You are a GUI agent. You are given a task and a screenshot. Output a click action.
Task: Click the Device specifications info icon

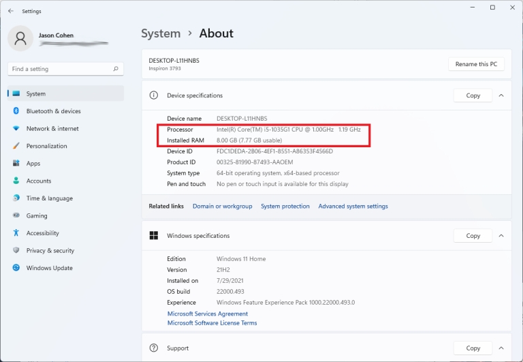[154, 95]
